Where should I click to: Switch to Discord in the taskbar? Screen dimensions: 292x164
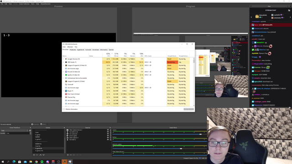[x=47, y=162]
